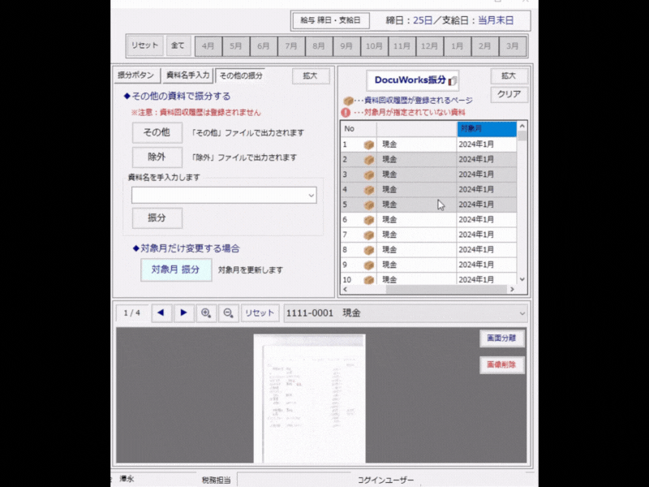Click the 除外 button
The image size is (649, 487).
click(x=157, y=157)
